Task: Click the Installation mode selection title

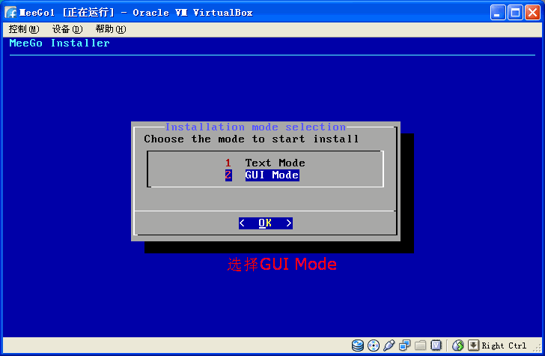Action: [255, 127]
